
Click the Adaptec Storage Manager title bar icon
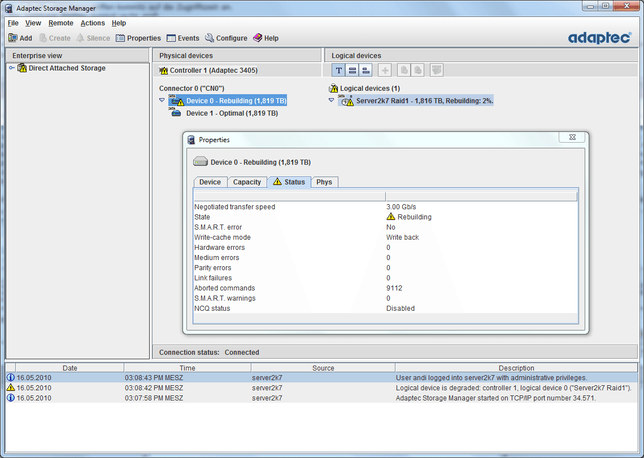(x=8, y=8)
